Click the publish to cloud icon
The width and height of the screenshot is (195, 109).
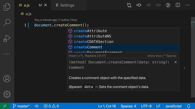[37, 106]
